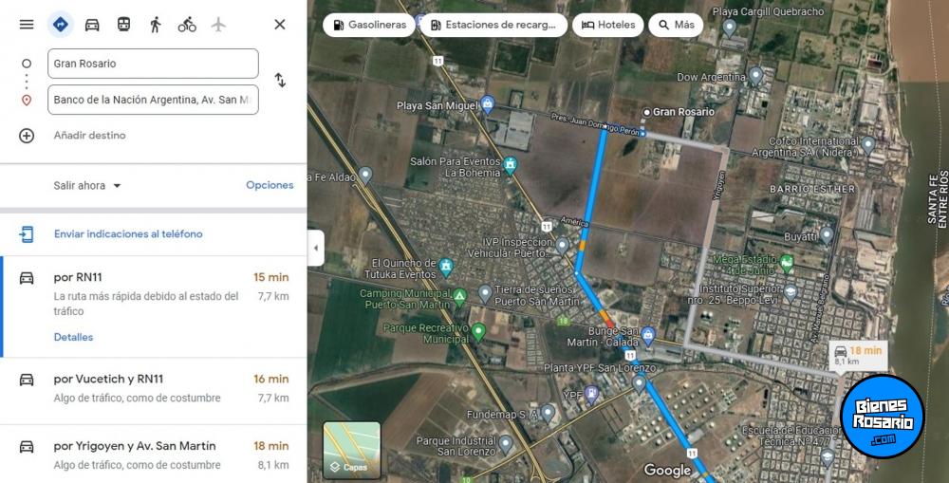
Task: Select walking travel mode
Action: pos(156,25)
